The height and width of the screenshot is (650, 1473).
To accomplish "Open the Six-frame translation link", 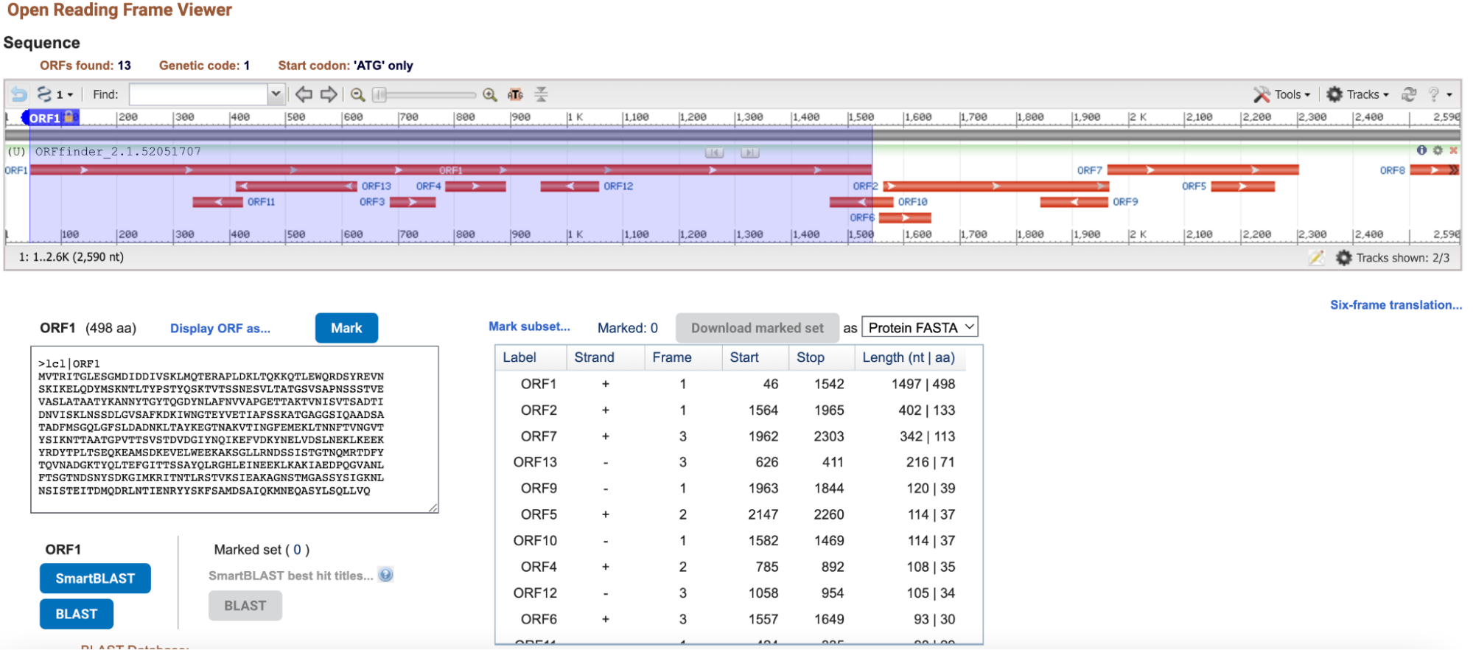I will (x=1396, y=305).
